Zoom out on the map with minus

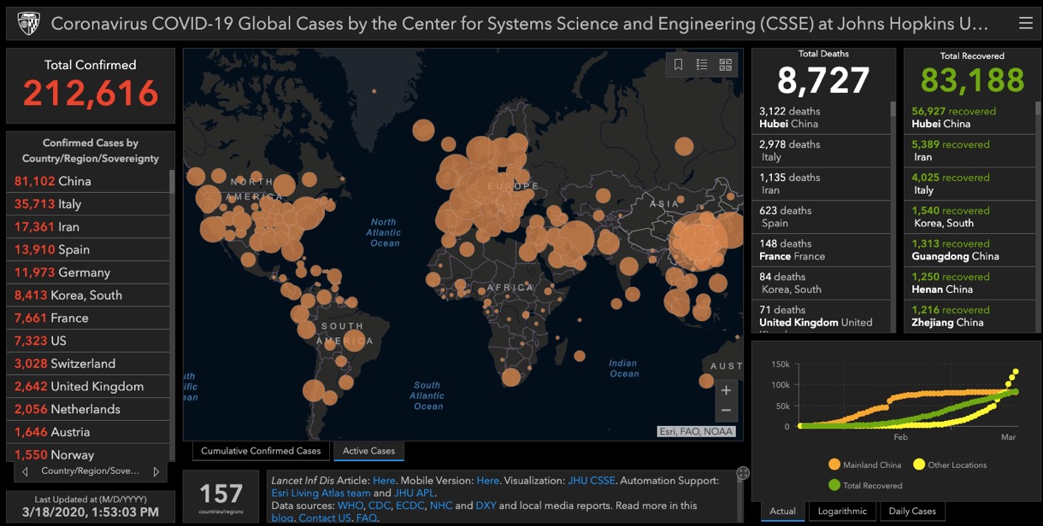726,411
